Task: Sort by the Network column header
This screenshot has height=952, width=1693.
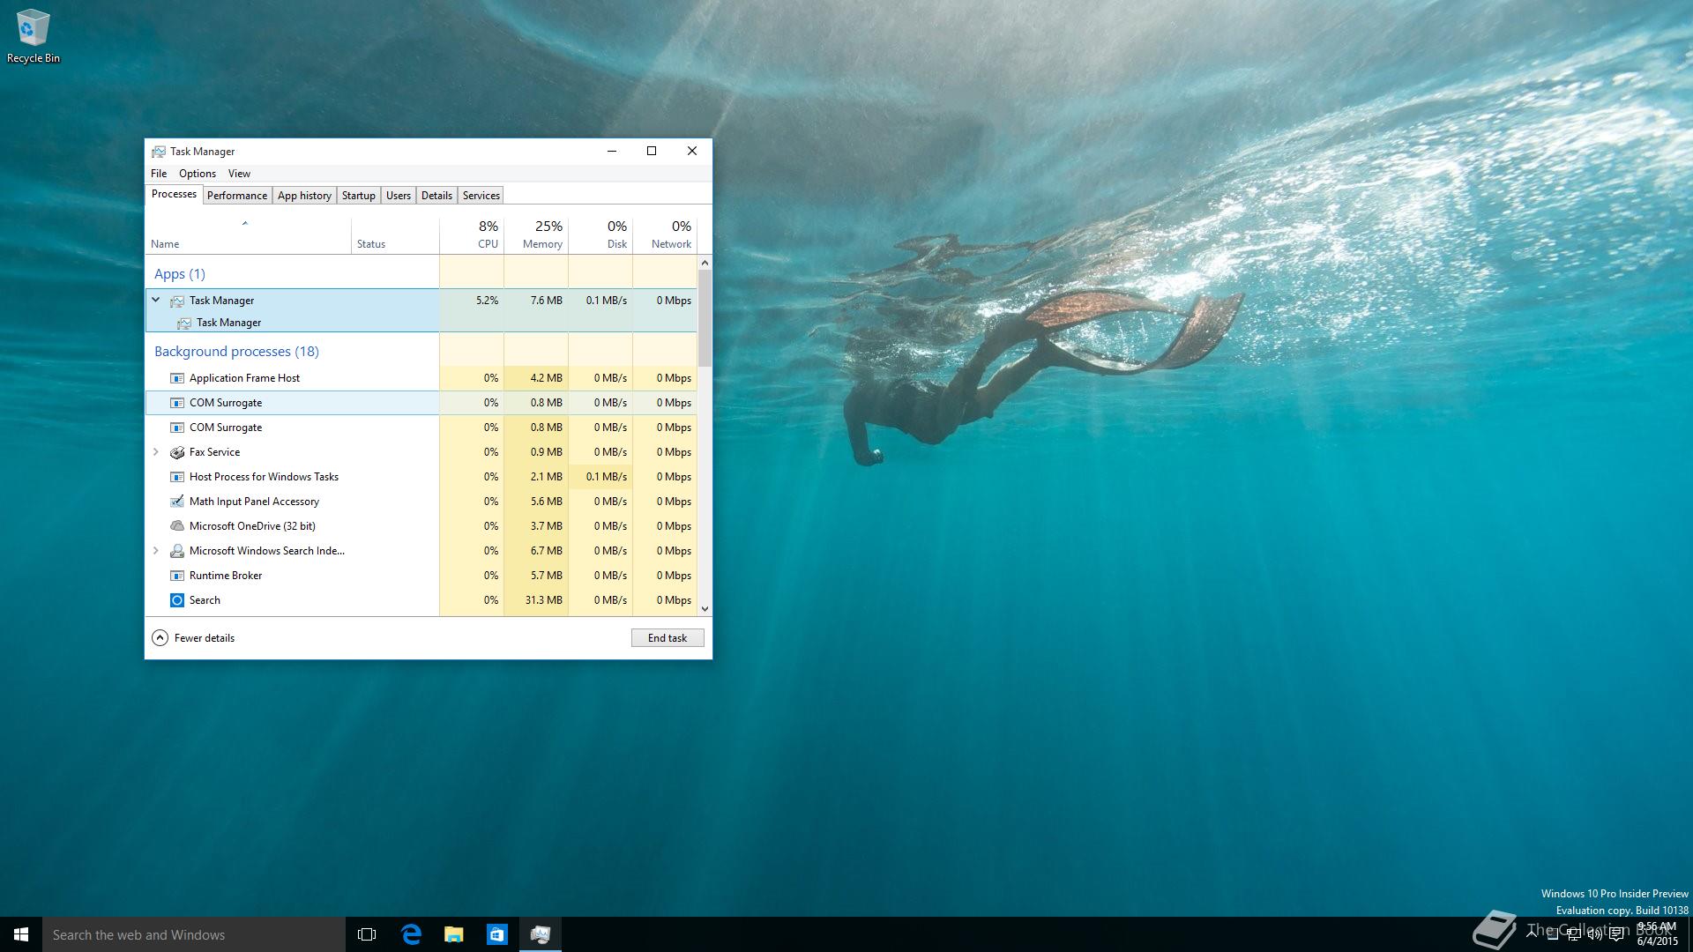Action: pos(665,235)
